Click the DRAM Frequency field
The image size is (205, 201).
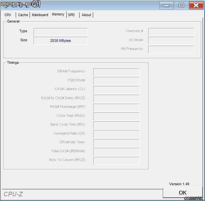point(116,72)
